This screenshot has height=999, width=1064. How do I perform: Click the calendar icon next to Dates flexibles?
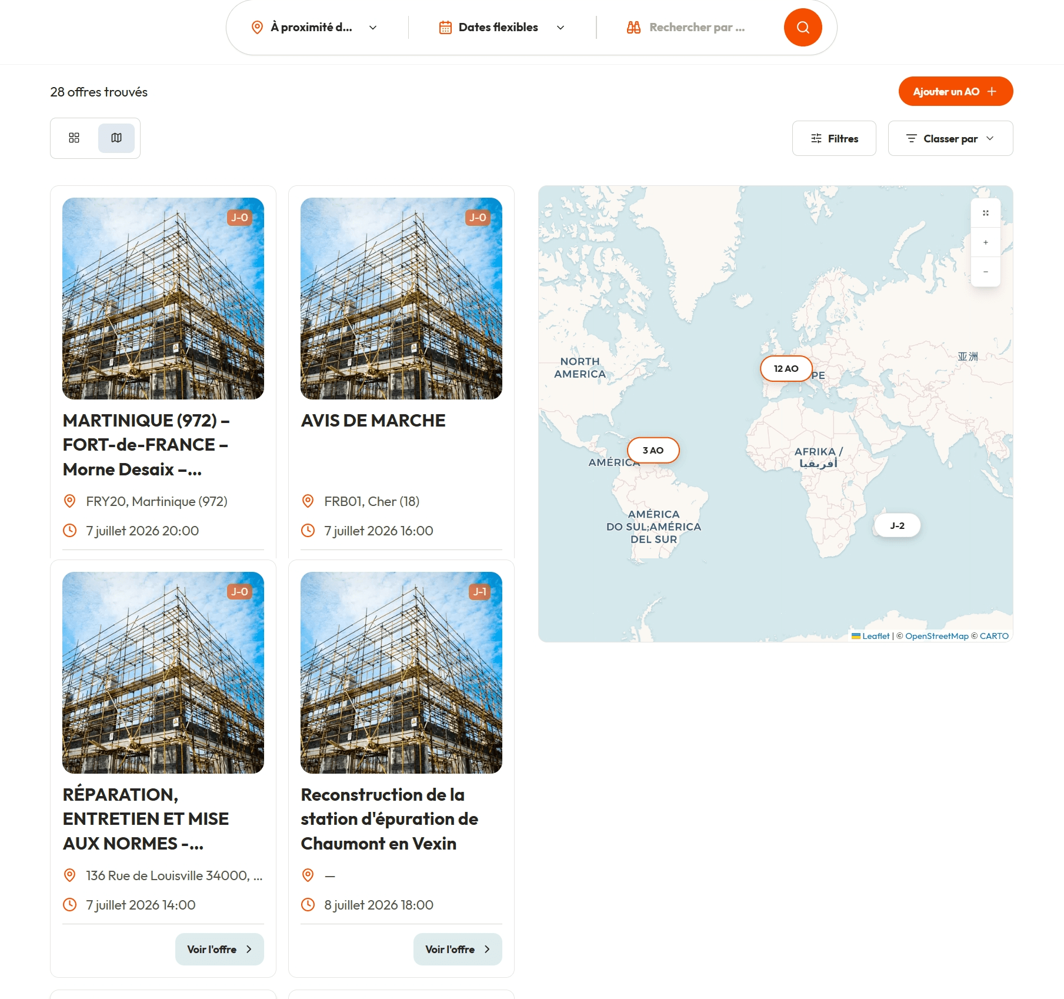point(445,27)
